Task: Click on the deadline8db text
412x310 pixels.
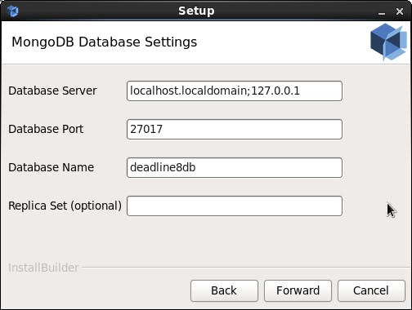Action: [163, 167]
